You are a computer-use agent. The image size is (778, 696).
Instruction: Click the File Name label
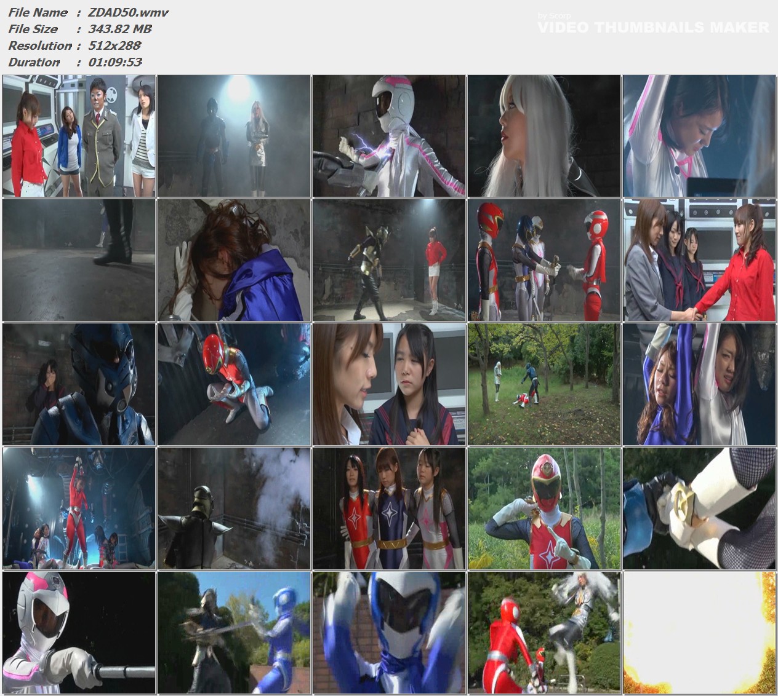[x=38, y=12]
